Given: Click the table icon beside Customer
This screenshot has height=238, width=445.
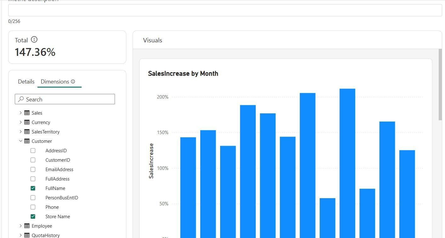Looking at the screenshot, I should coord(27,141).
